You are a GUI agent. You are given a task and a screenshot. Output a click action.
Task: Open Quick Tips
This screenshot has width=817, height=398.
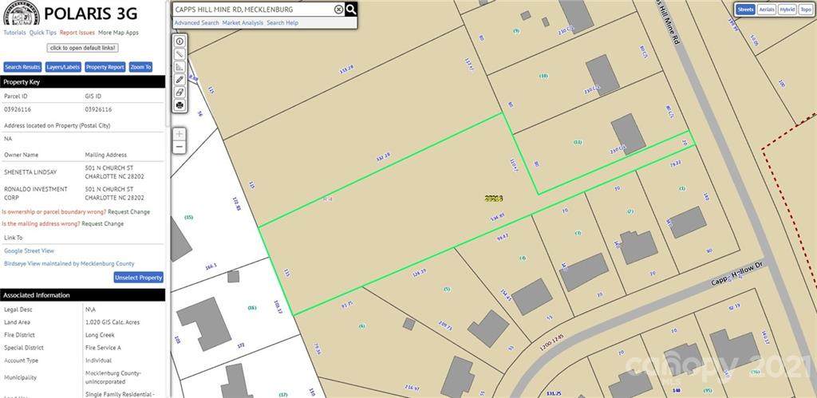point(43,32)
